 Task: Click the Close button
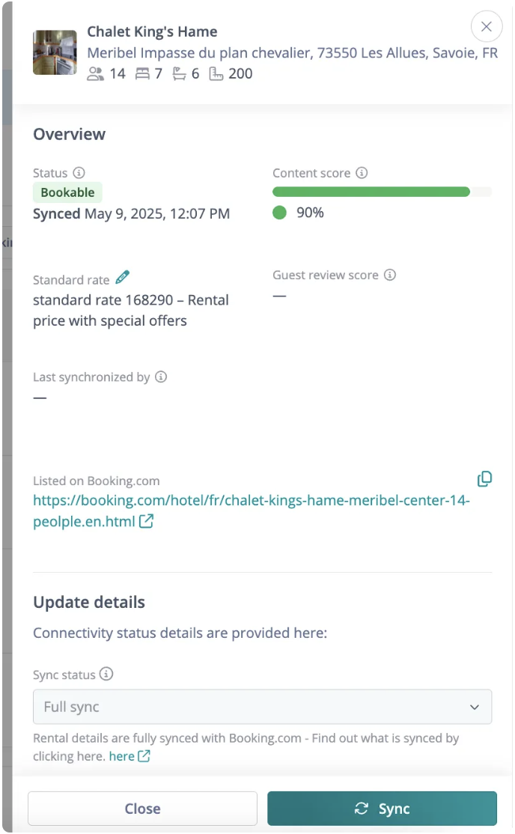(x=142, y=809)
